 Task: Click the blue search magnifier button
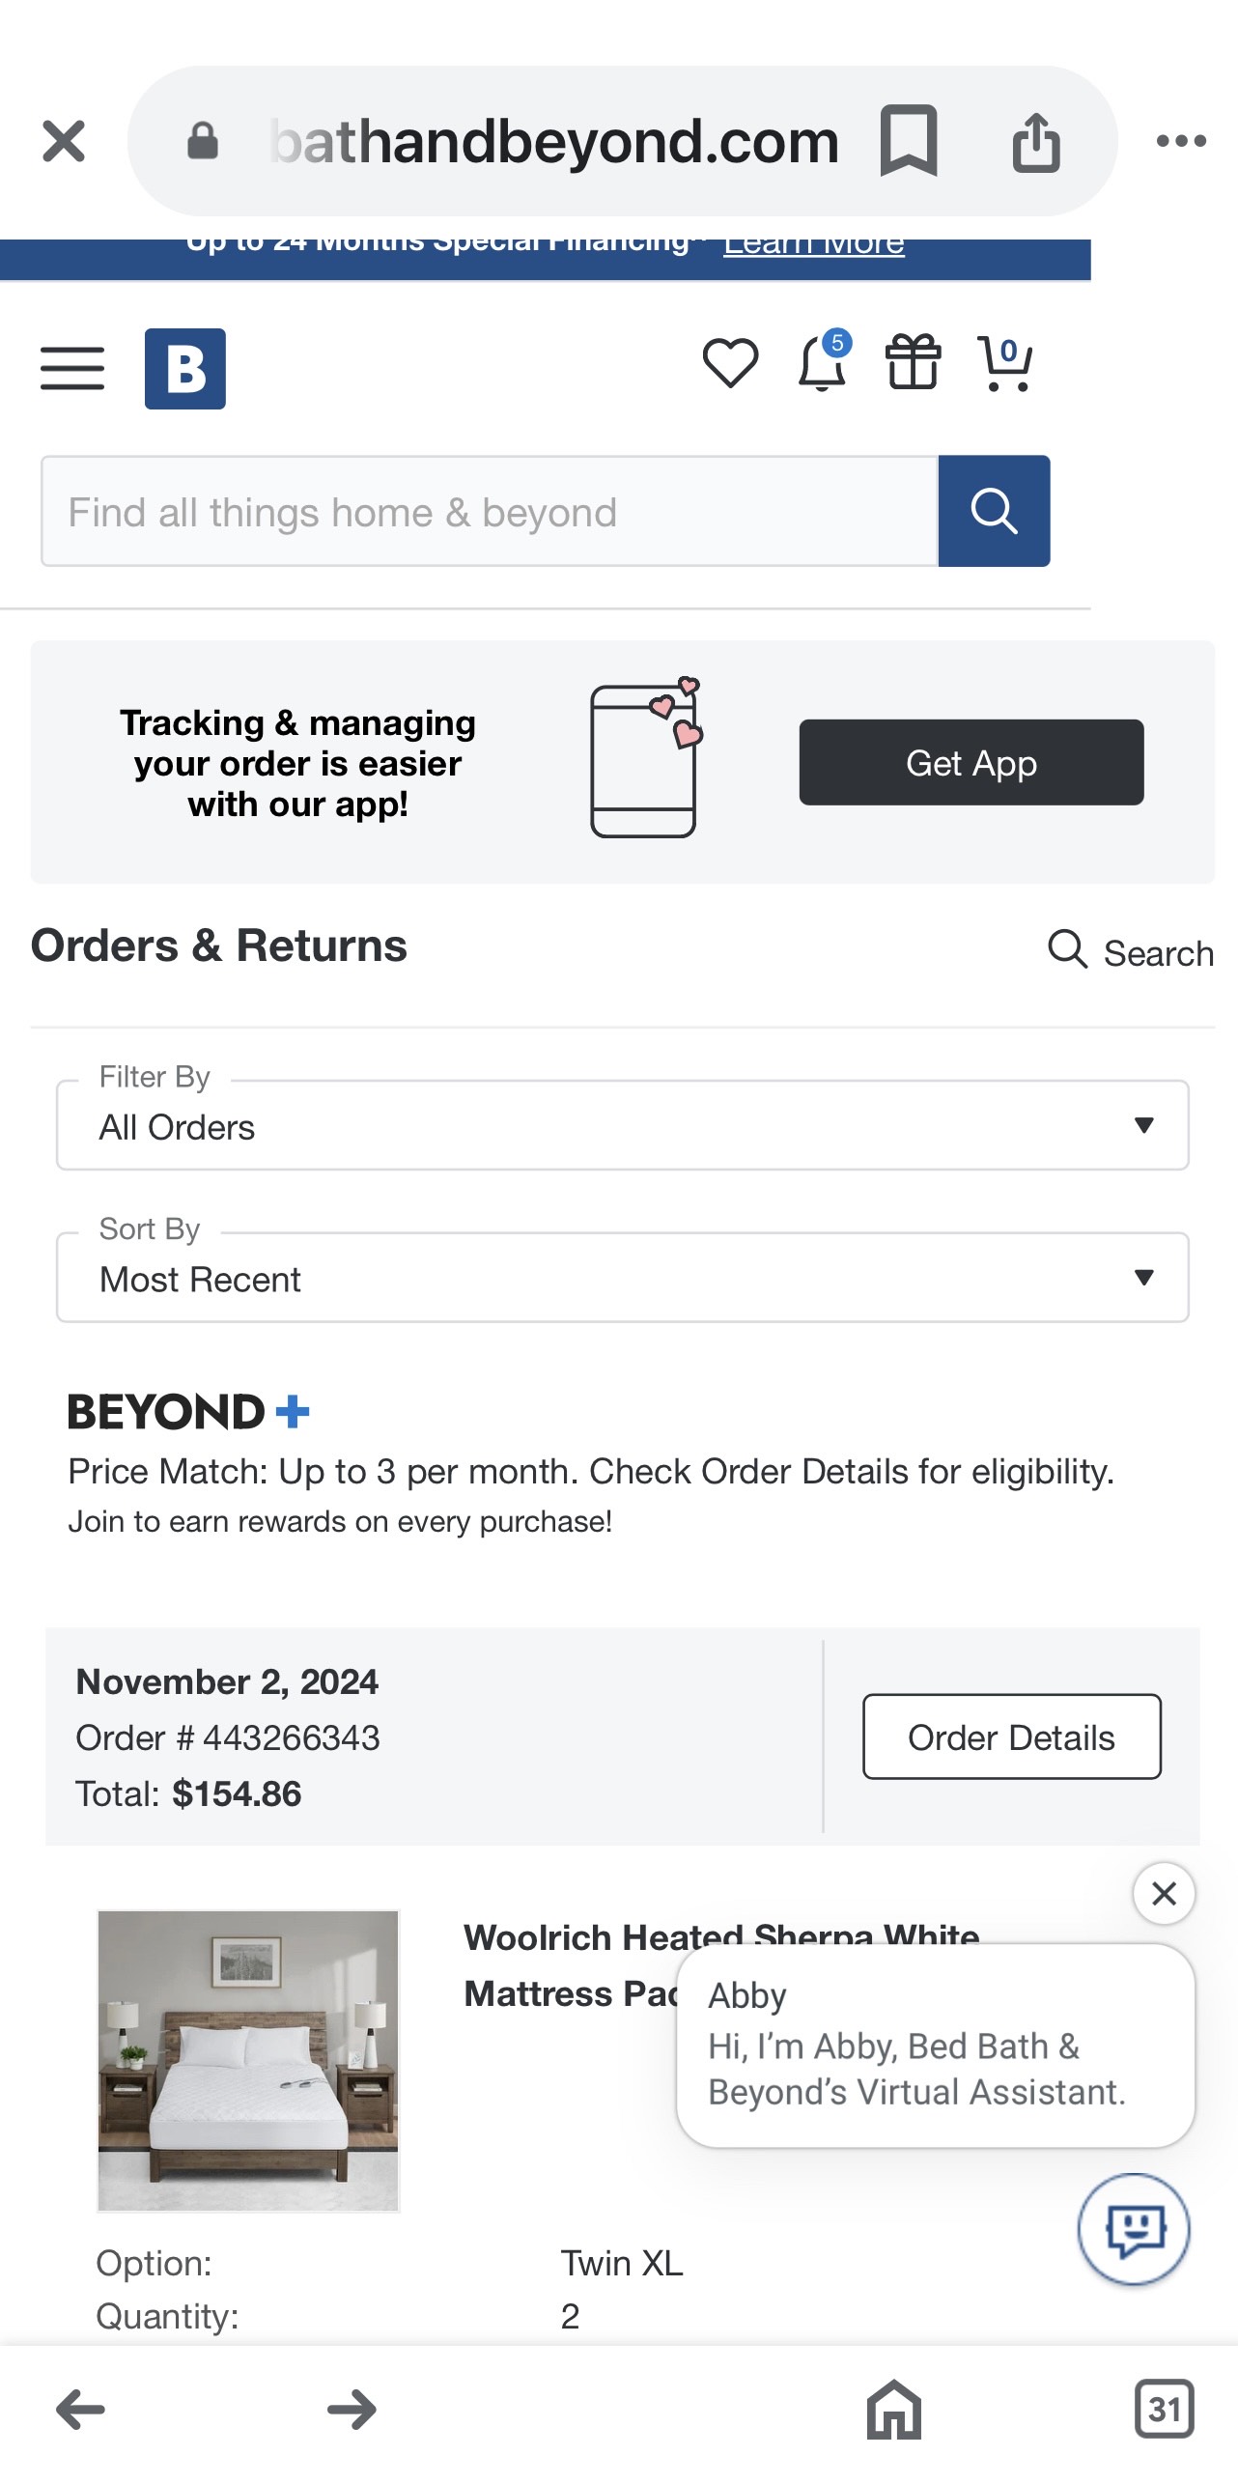(x=994, y=511)
